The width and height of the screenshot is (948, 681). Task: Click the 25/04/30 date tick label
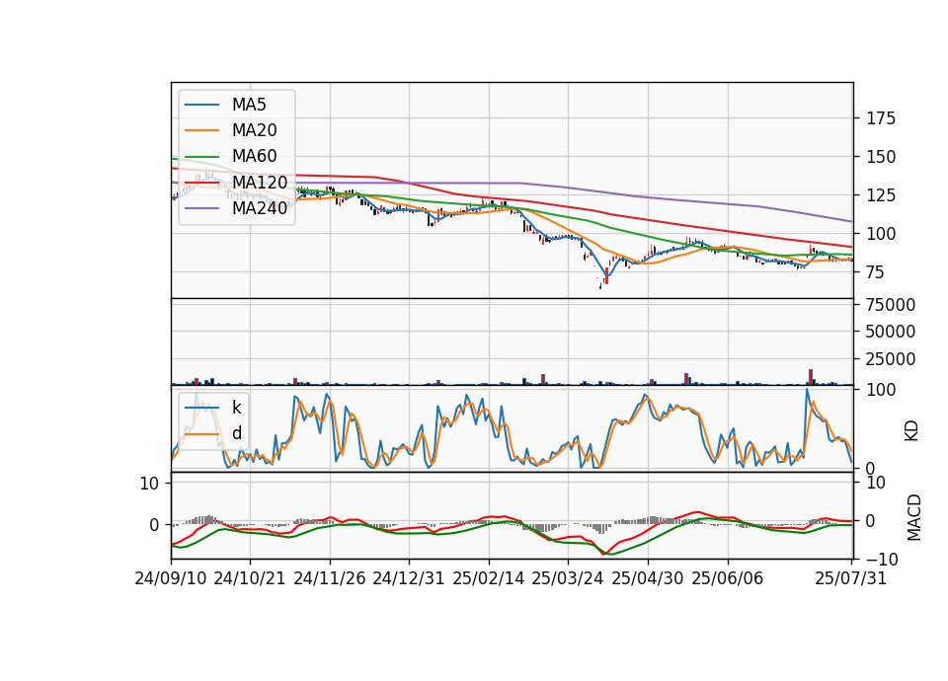coord(648,578)
